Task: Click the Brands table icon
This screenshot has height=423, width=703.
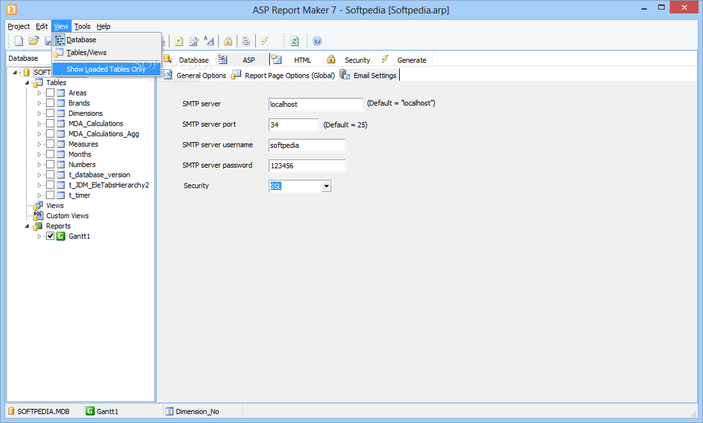Action: [x=61, y=103]
